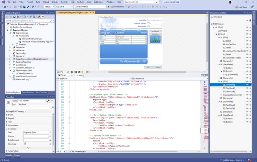Toggle the IsEnabled checkbox
Image resolution: width=257 pixels, height=162 pixels.
(25, 144)
